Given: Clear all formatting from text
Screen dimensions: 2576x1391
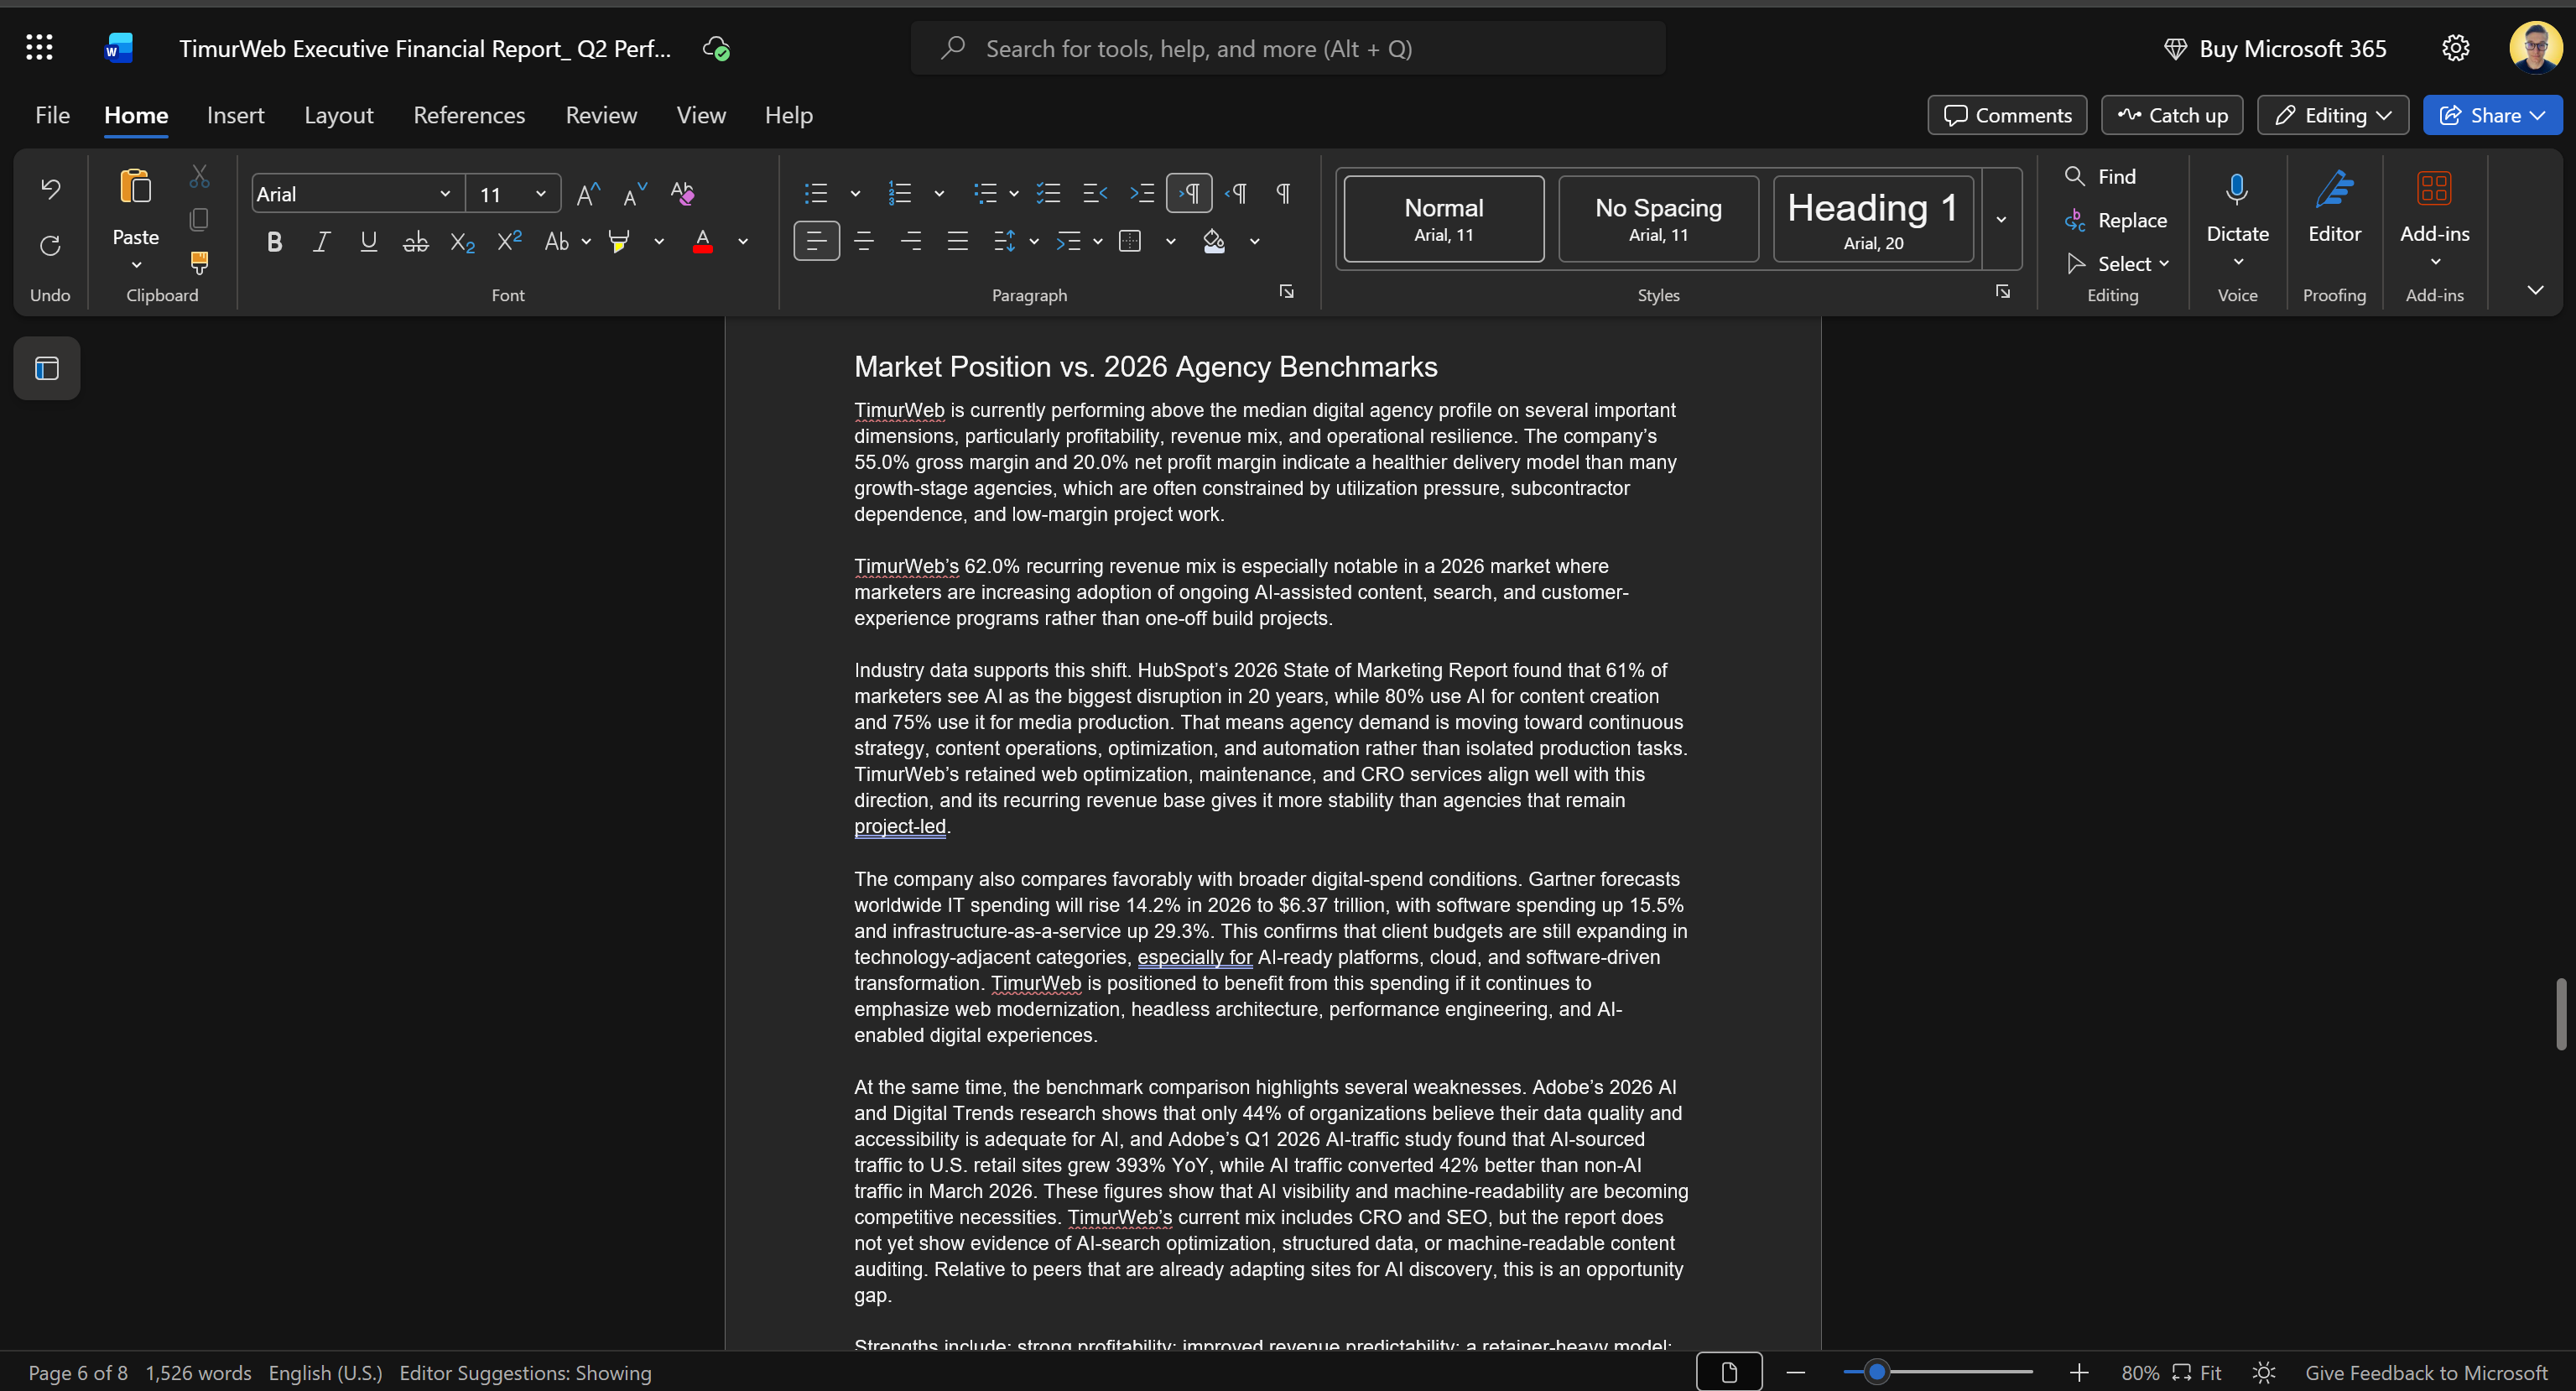Looking at the screenshot, I should [682, 193].
